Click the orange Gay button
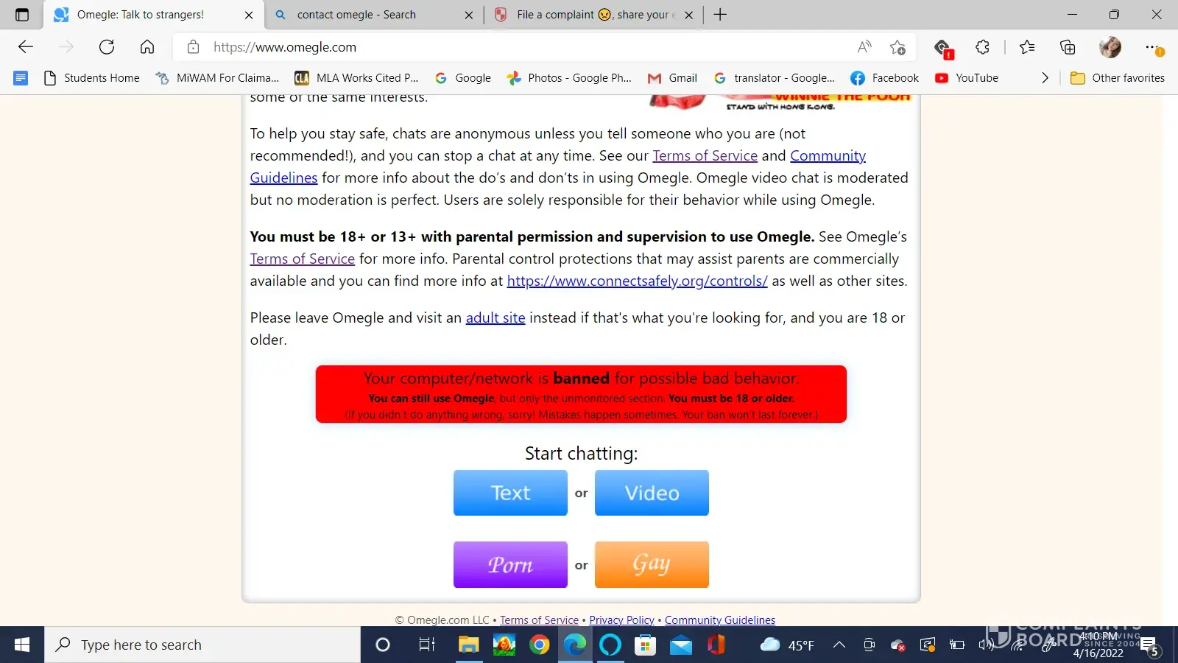Viewport: 1178px width, 663px height. point(652,564)
